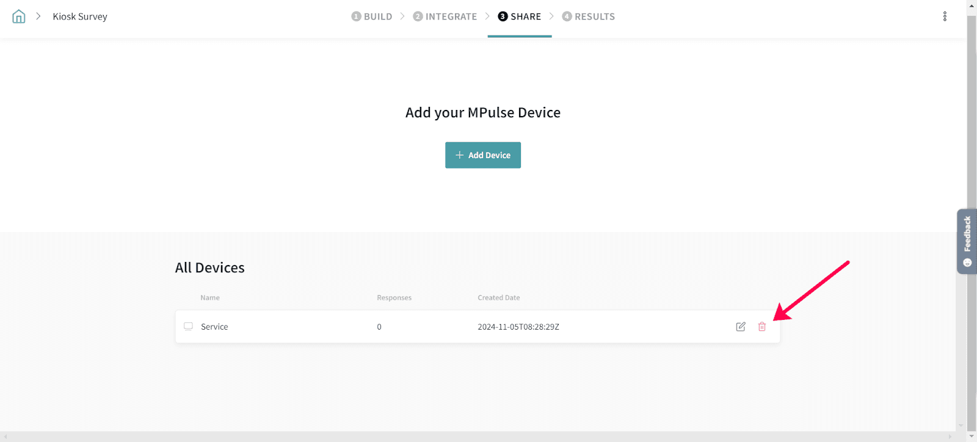
Task: Click the monitor icon beside Service
Action: coord(188,327)
